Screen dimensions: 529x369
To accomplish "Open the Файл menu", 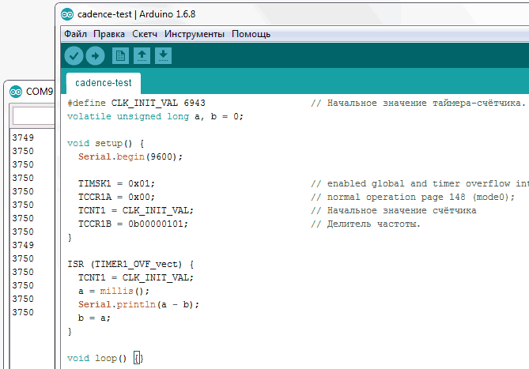I will [75, 34].
